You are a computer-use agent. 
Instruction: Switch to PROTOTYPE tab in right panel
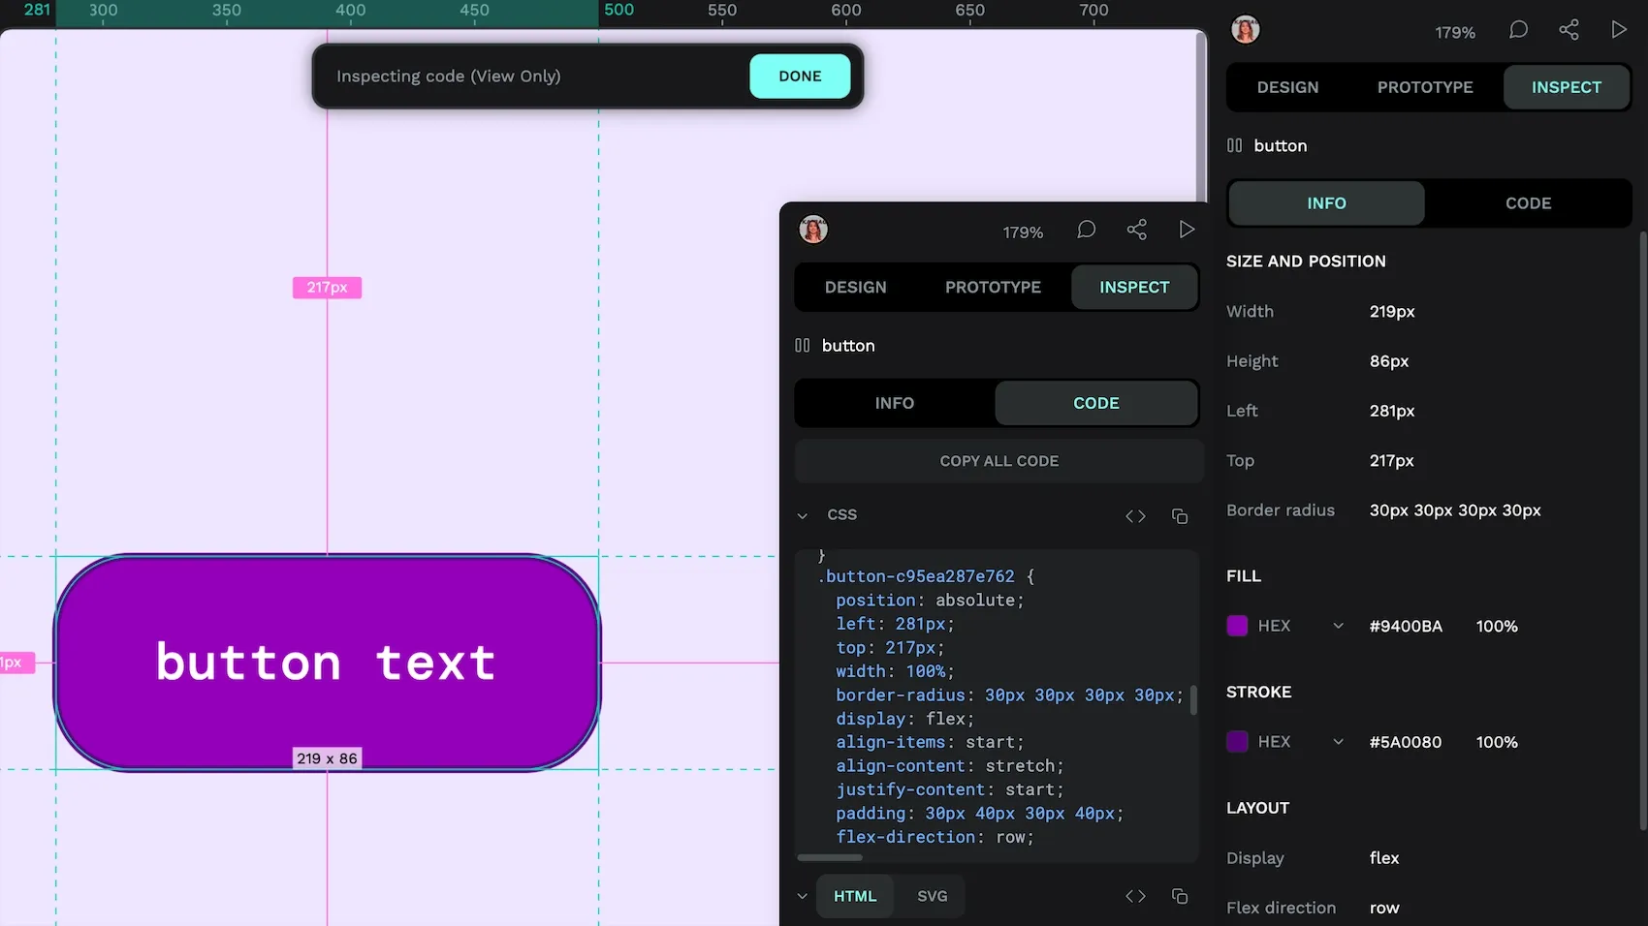tap(1425, 87)
